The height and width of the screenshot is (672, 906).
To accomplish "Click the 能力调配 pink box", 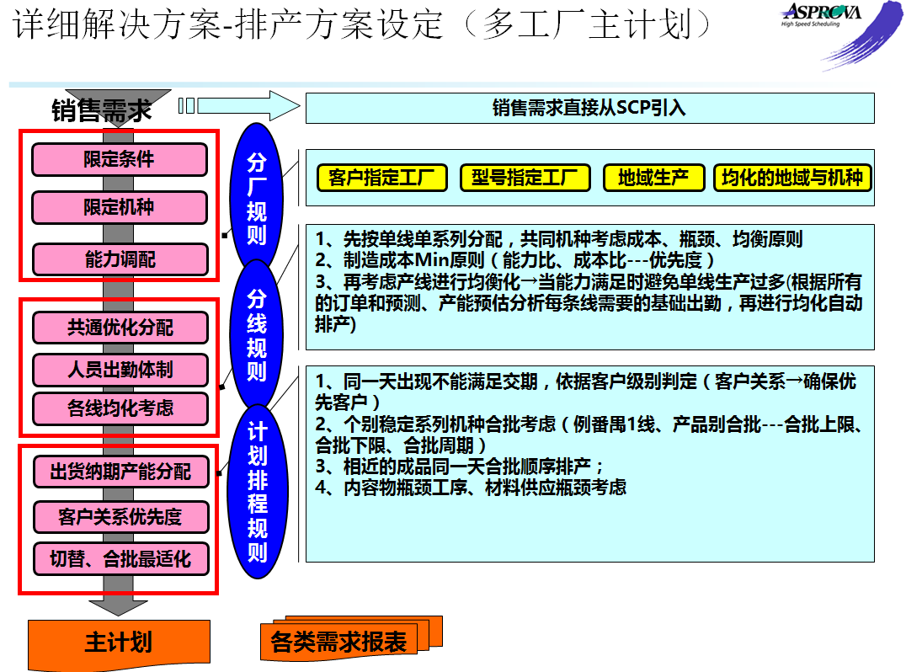I will pos(120,259).
